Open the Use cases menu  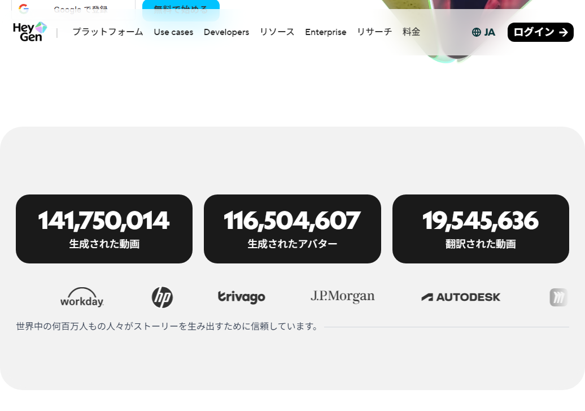pyautogui.click(x=173, y=32)
